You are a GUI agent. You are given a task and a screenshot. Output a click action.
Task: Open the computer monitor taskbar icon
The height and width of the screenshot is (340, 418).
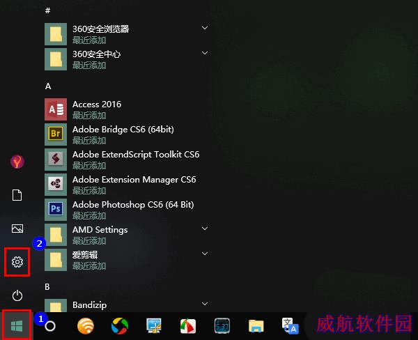pos(154,326)
